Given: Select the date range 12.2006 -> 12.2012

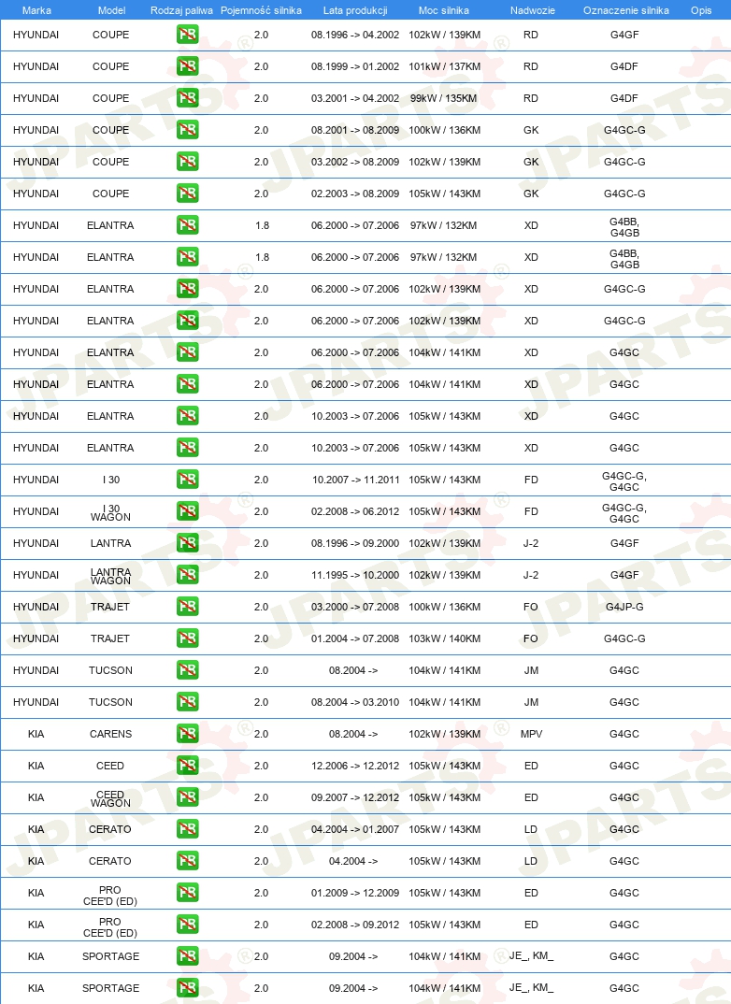Looking at the screenshot, I should tap(355, 766).
